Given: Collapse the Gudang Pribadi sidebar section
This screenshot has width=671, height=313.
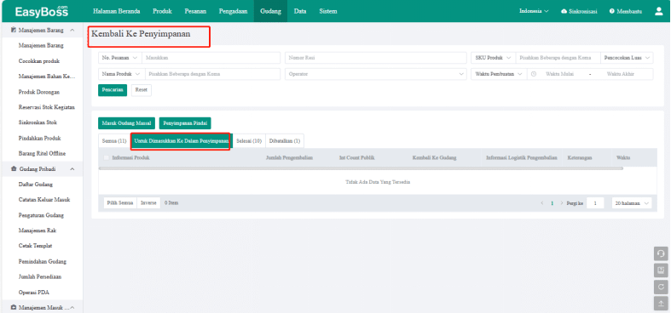Looking at the screenshot, I should click(72, 169).
